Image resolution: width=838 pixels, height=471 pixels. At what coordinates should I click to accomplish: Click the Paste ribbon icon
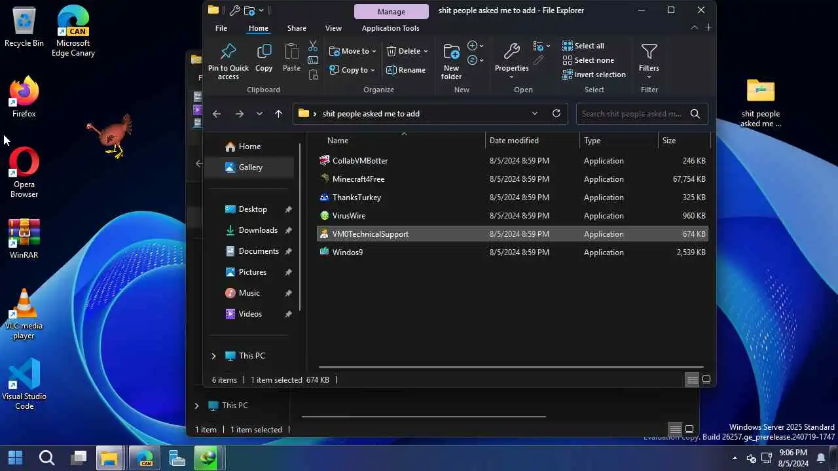pos(291,58)
